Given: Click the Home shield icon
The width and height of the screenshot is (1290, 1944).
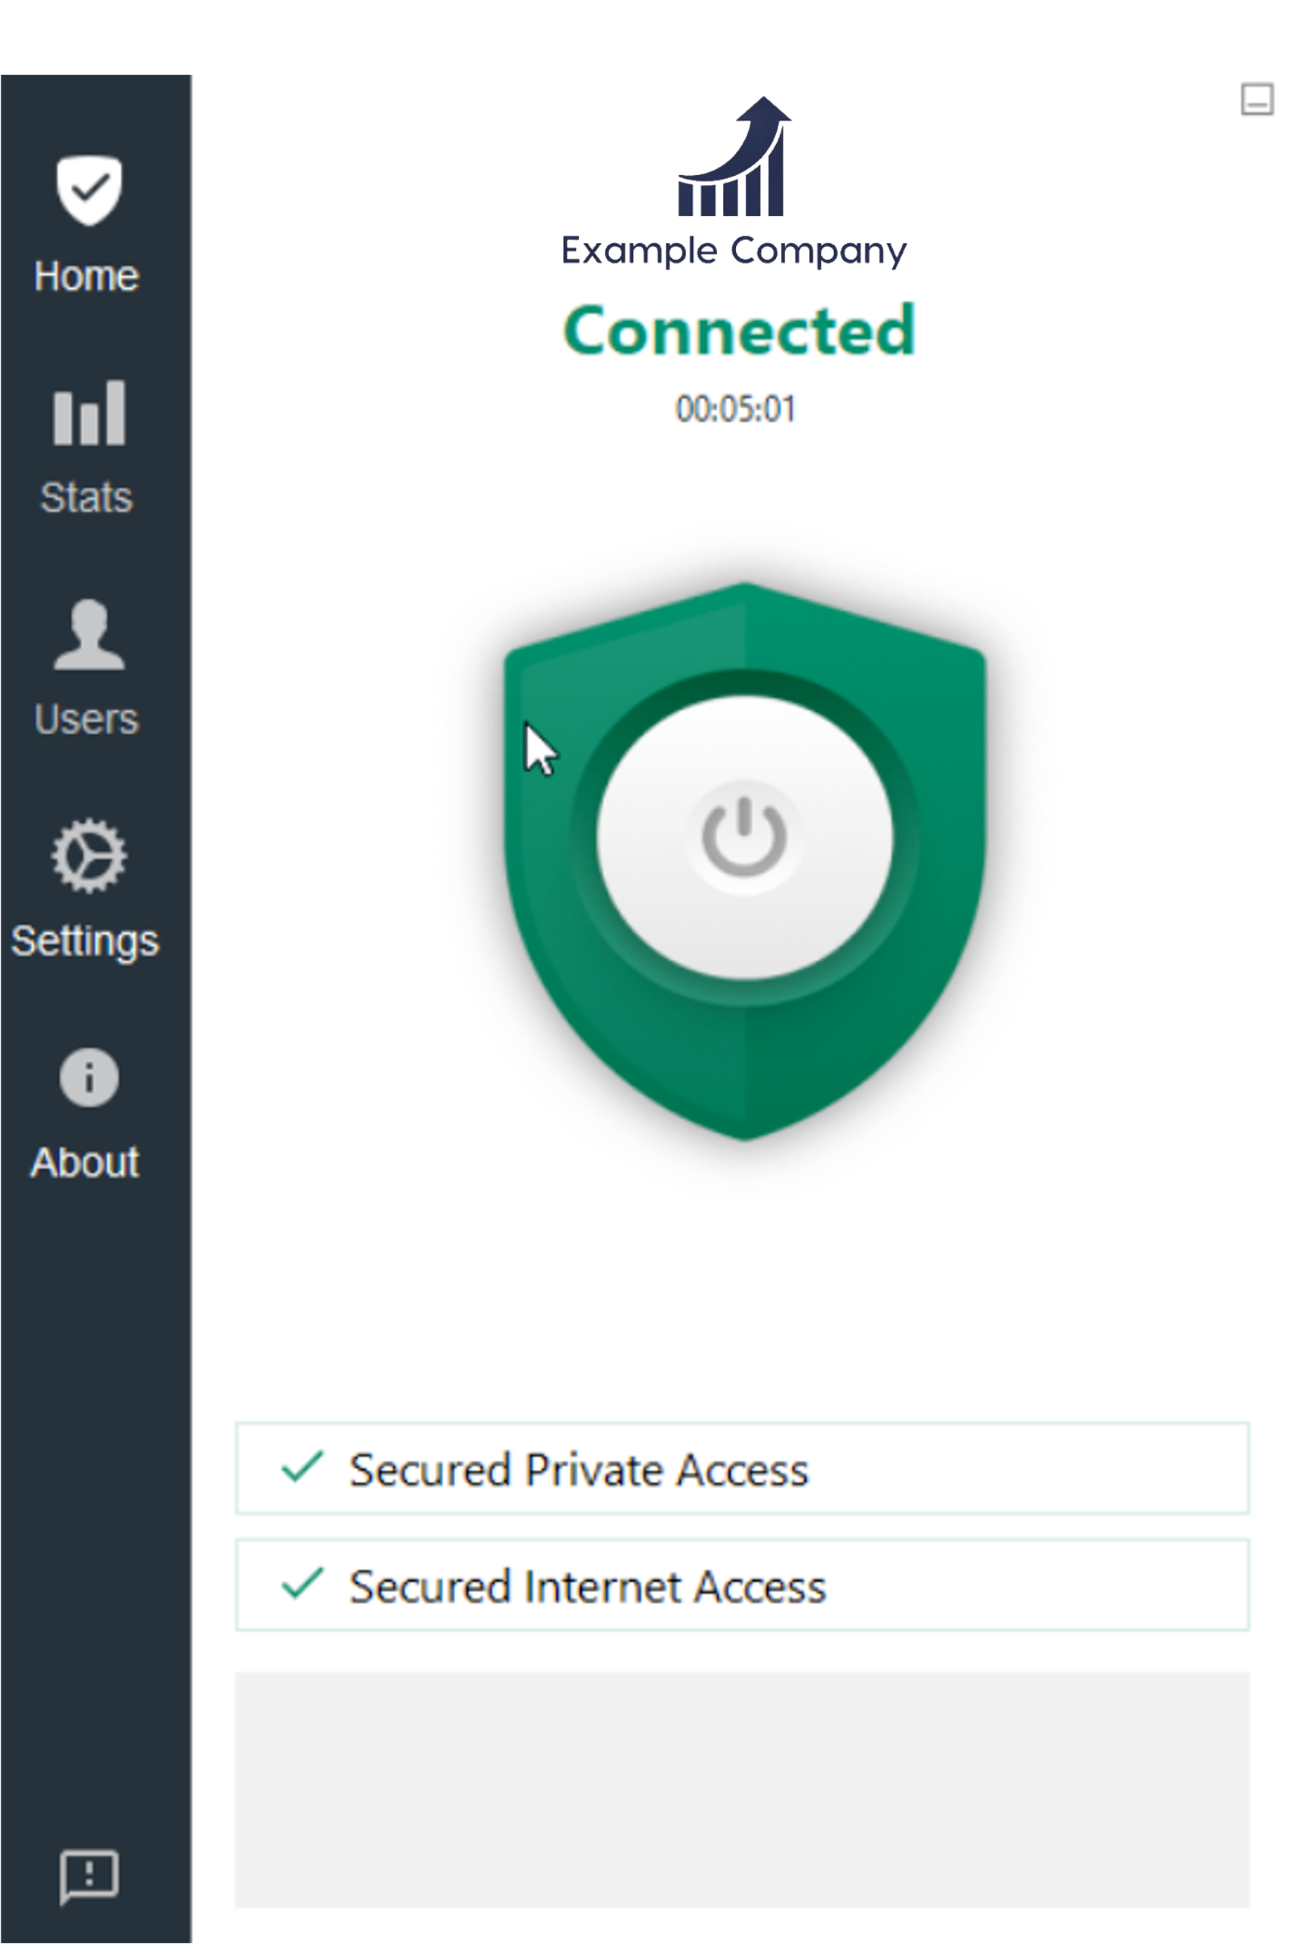Looking at the screenshot, I should pyautogui.click(x=89, y=190).
